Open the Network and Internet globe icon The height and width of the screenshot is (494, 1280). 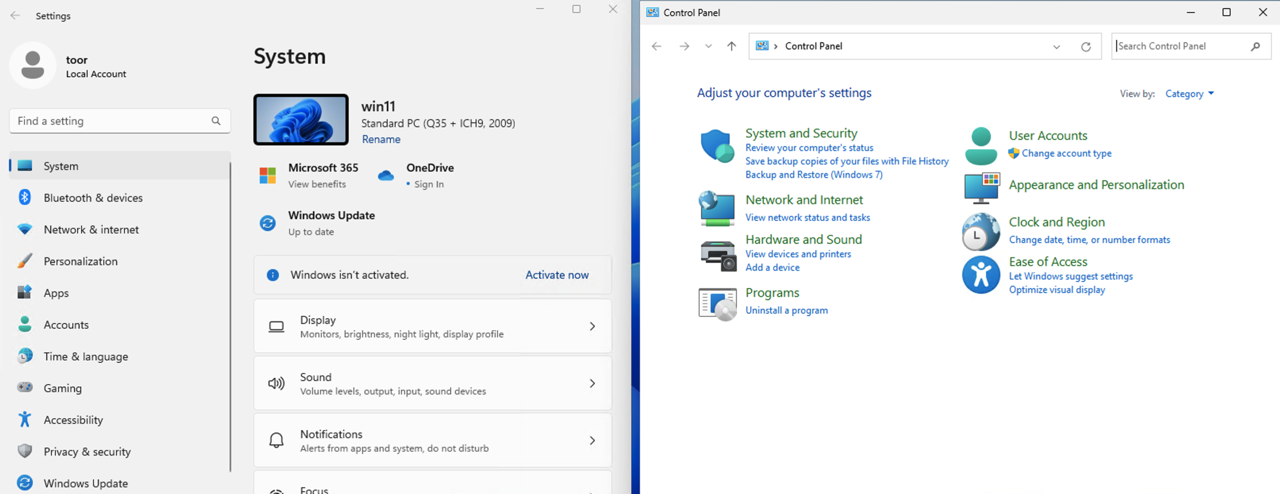click(x=716, y=209)
